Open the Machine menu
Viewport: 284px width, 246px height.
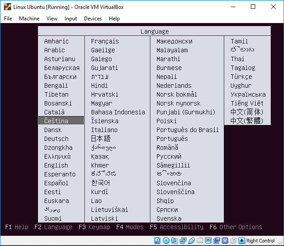click(x=29, y=19)
